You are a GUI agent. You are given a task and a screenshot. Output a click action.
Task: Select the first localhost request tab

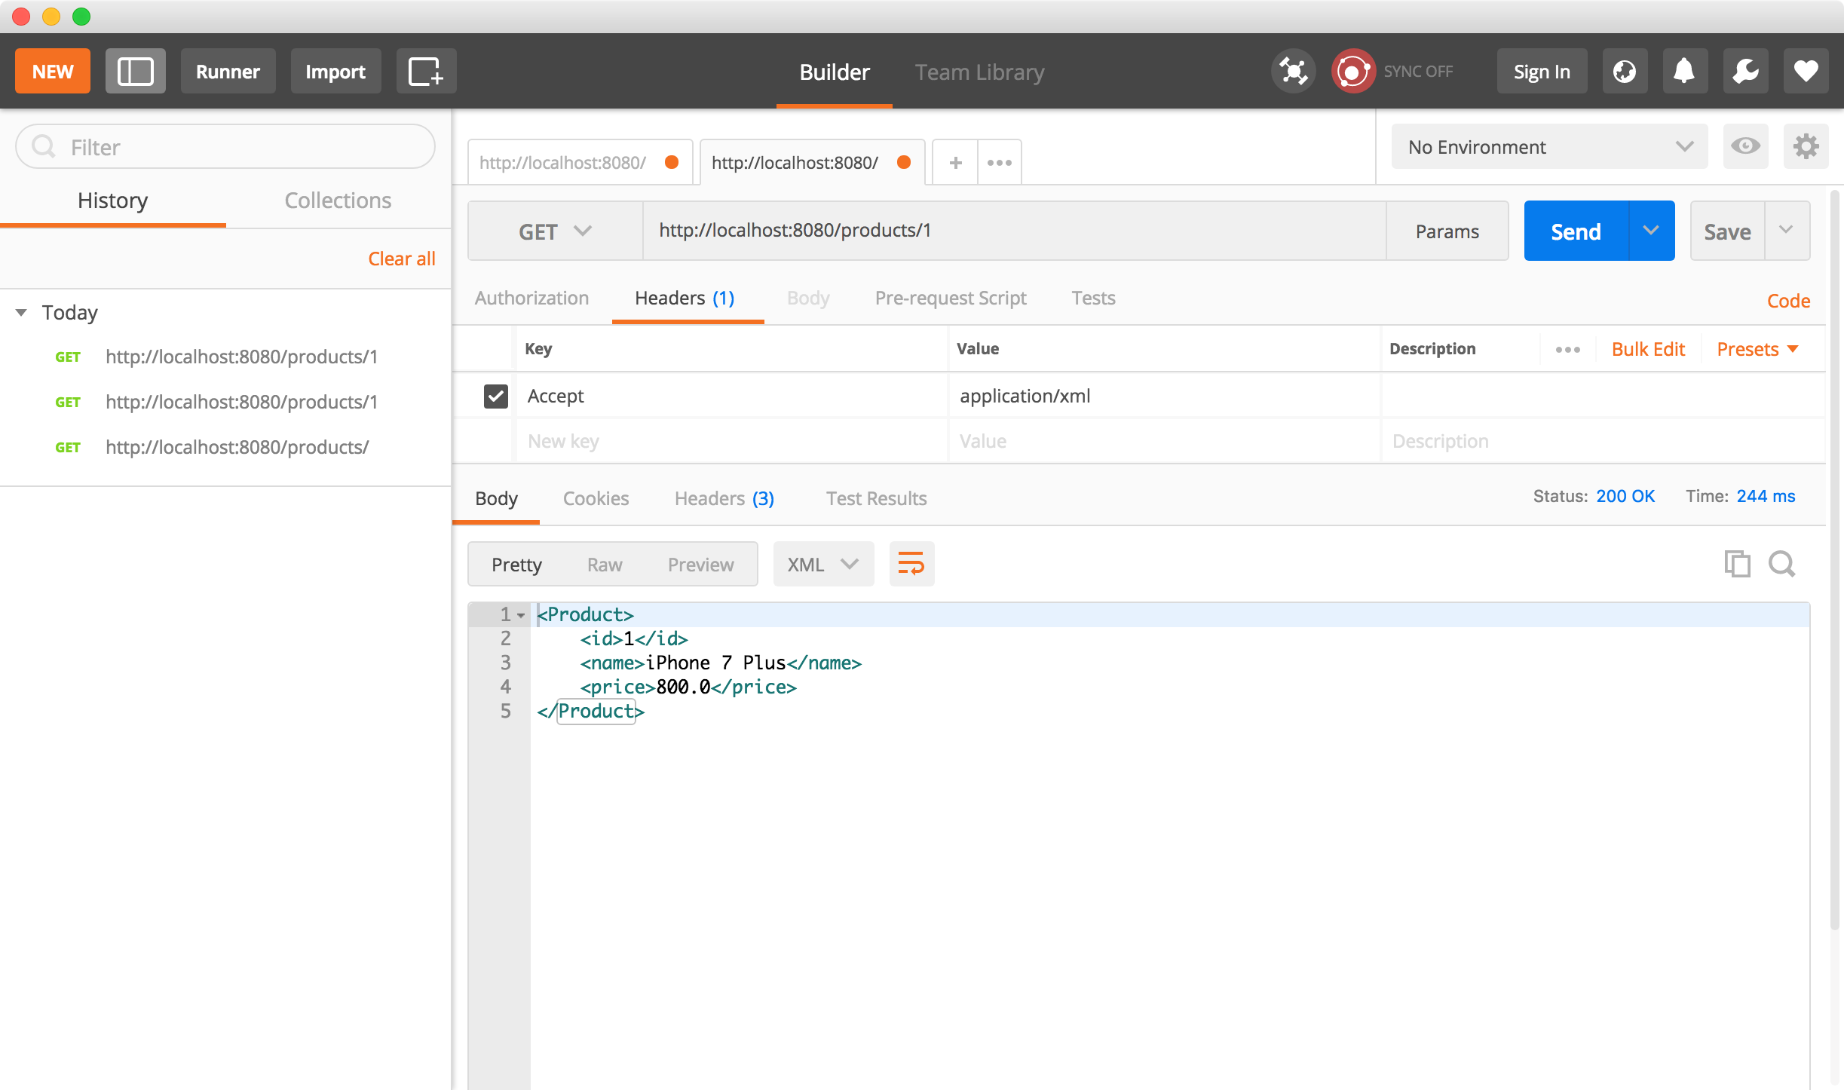(579, 162)
